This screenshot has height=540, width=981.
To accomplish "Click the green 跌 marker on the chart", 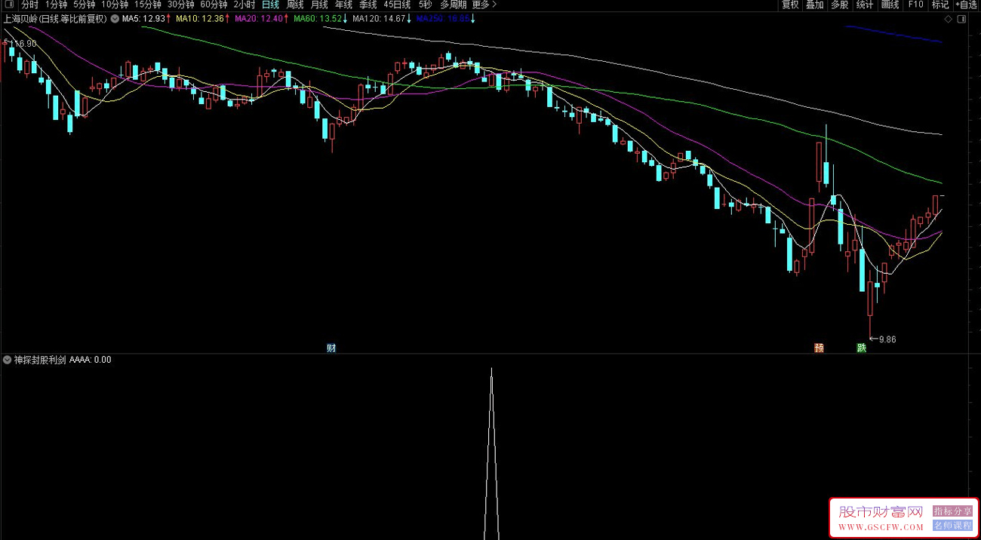I will point(861,348).
